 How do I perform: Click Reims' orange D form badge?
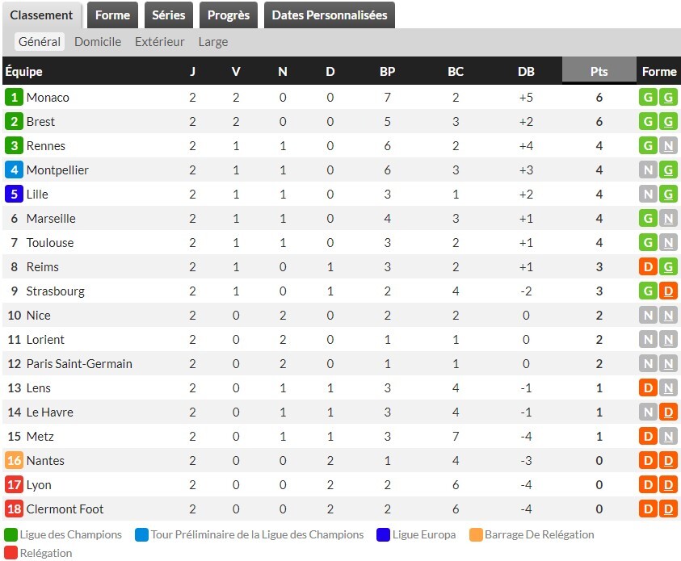[648, 267]
